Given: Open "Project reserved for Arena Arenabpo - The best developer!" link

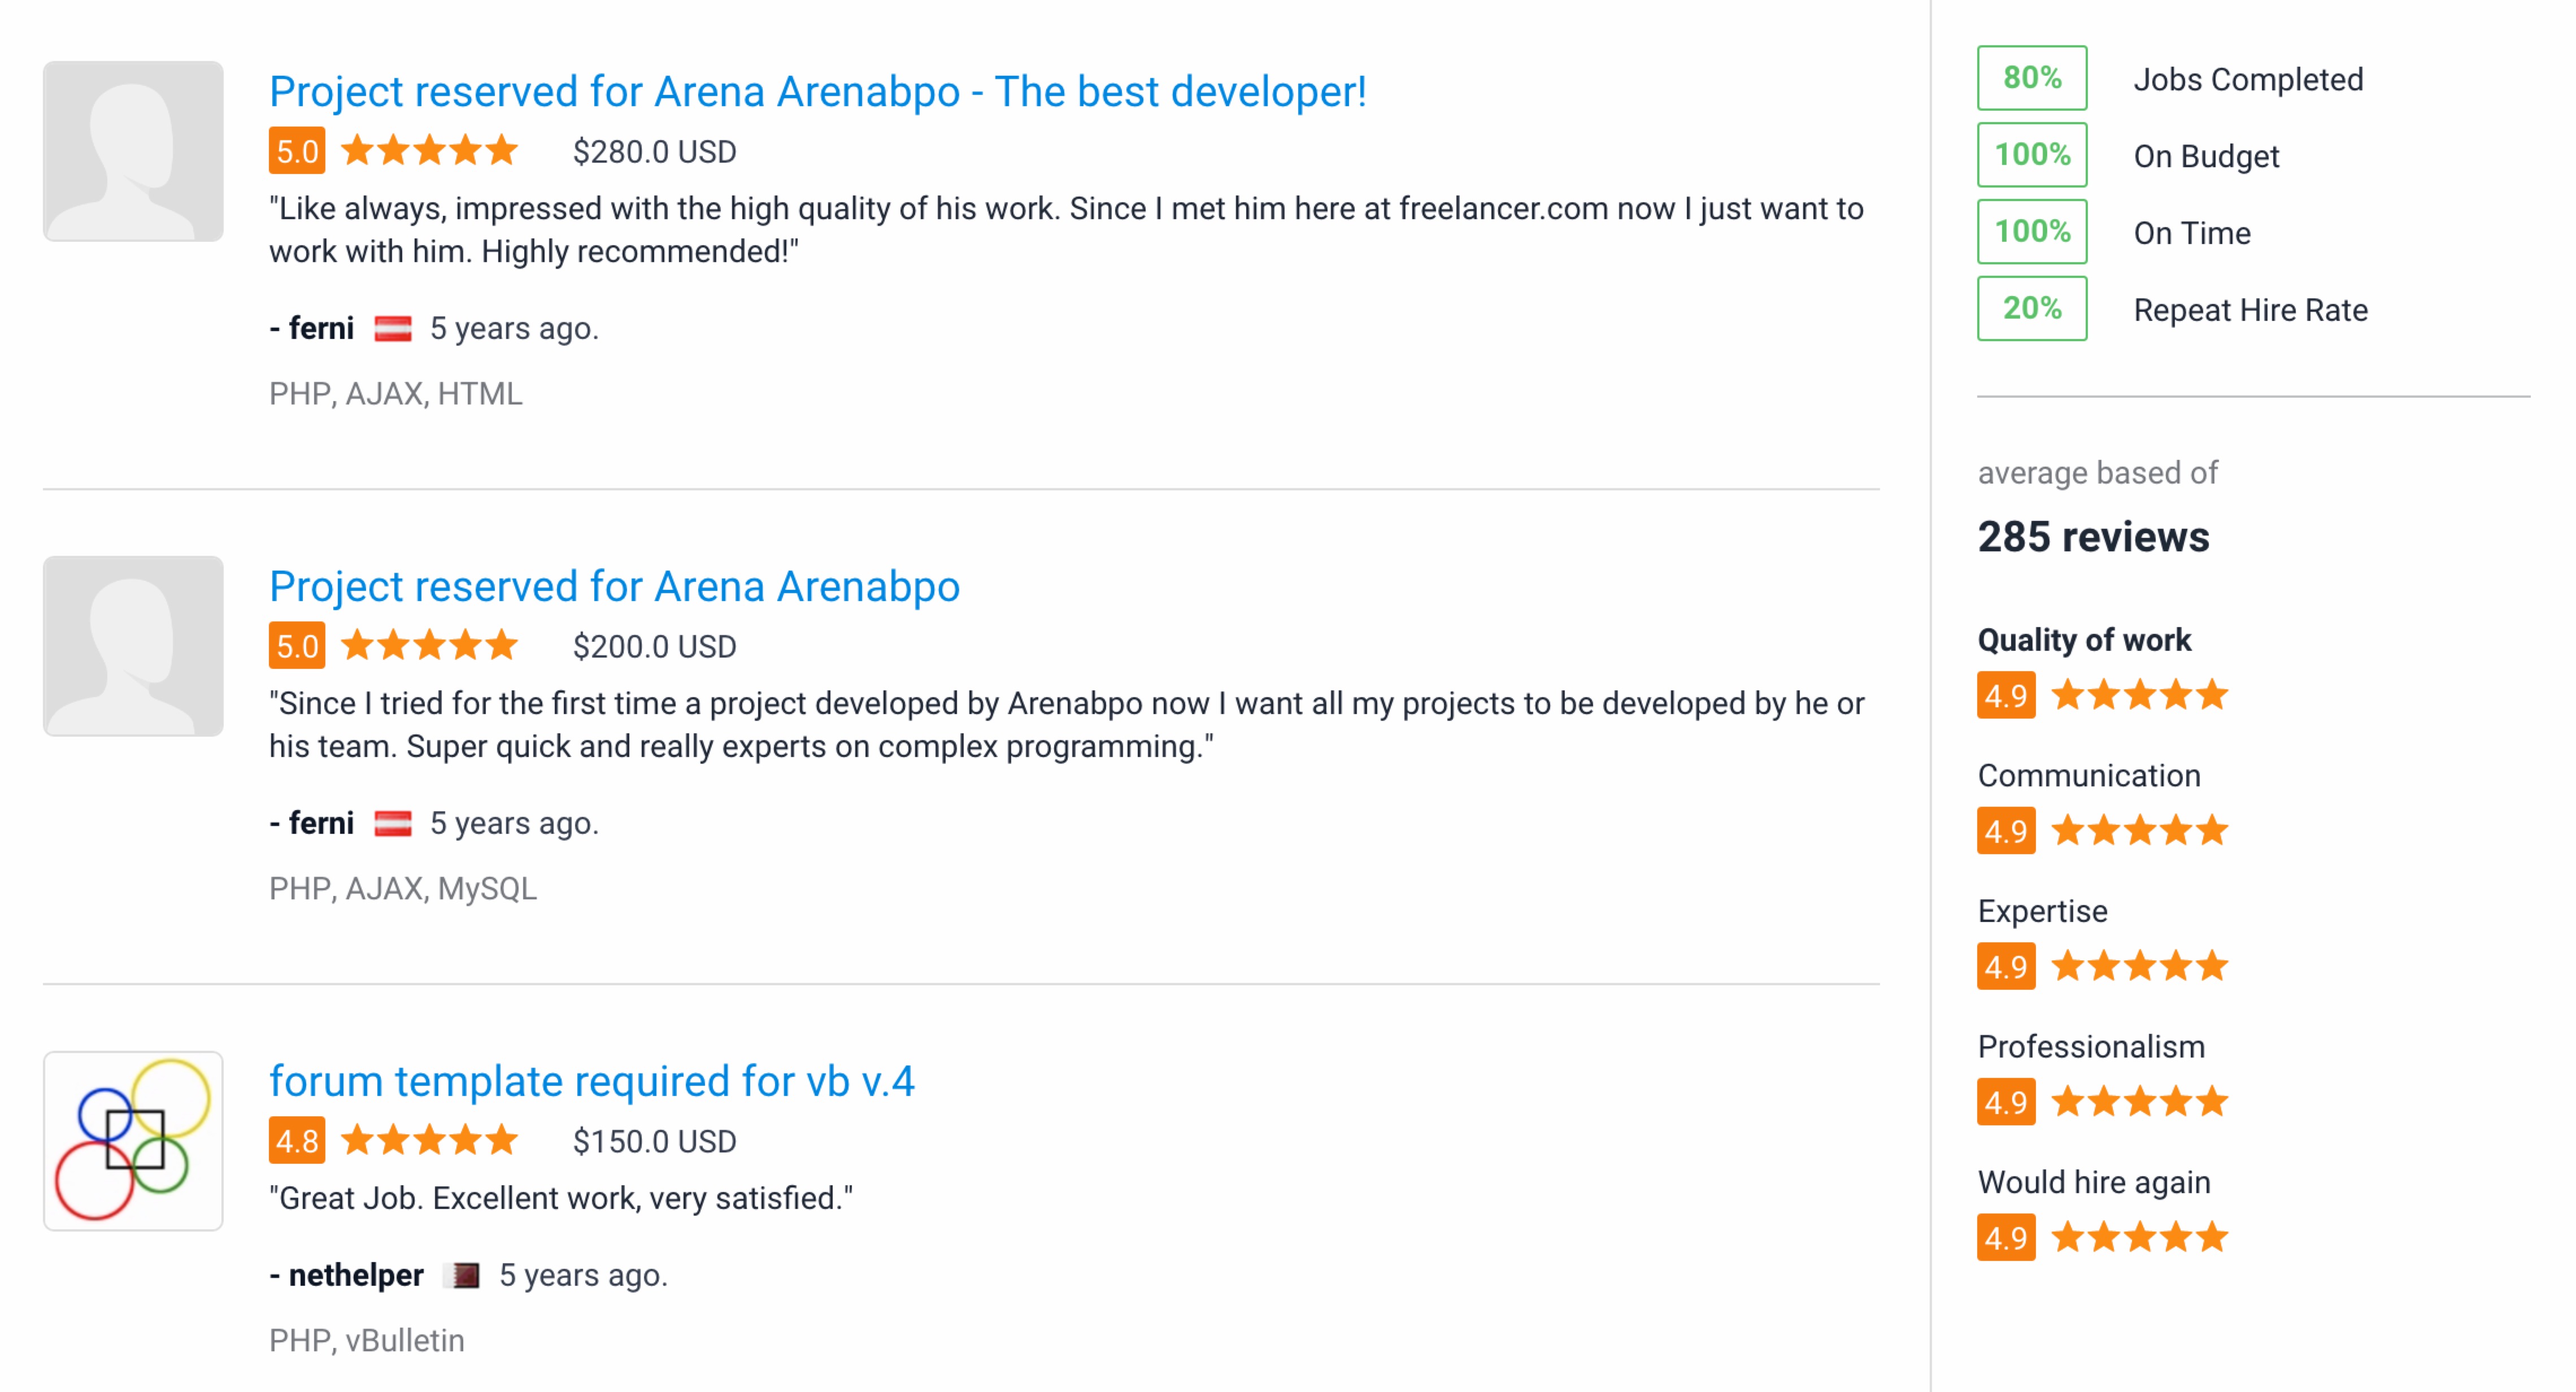Looking at the screenshot, I should coord(817,91).
